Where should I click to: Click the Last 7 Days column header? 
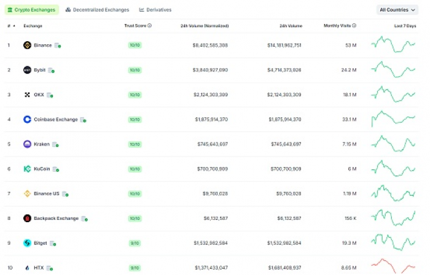pos(405,26)
